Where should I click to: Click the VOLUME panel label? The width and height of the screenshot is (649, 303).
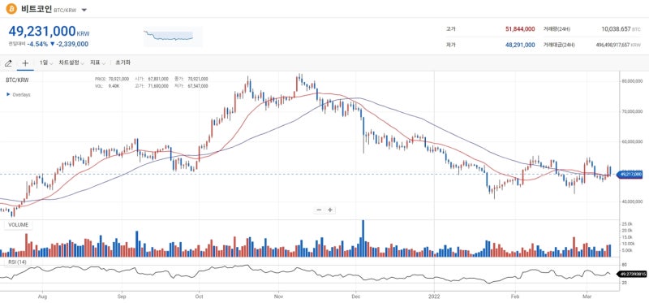coord(18,225)
